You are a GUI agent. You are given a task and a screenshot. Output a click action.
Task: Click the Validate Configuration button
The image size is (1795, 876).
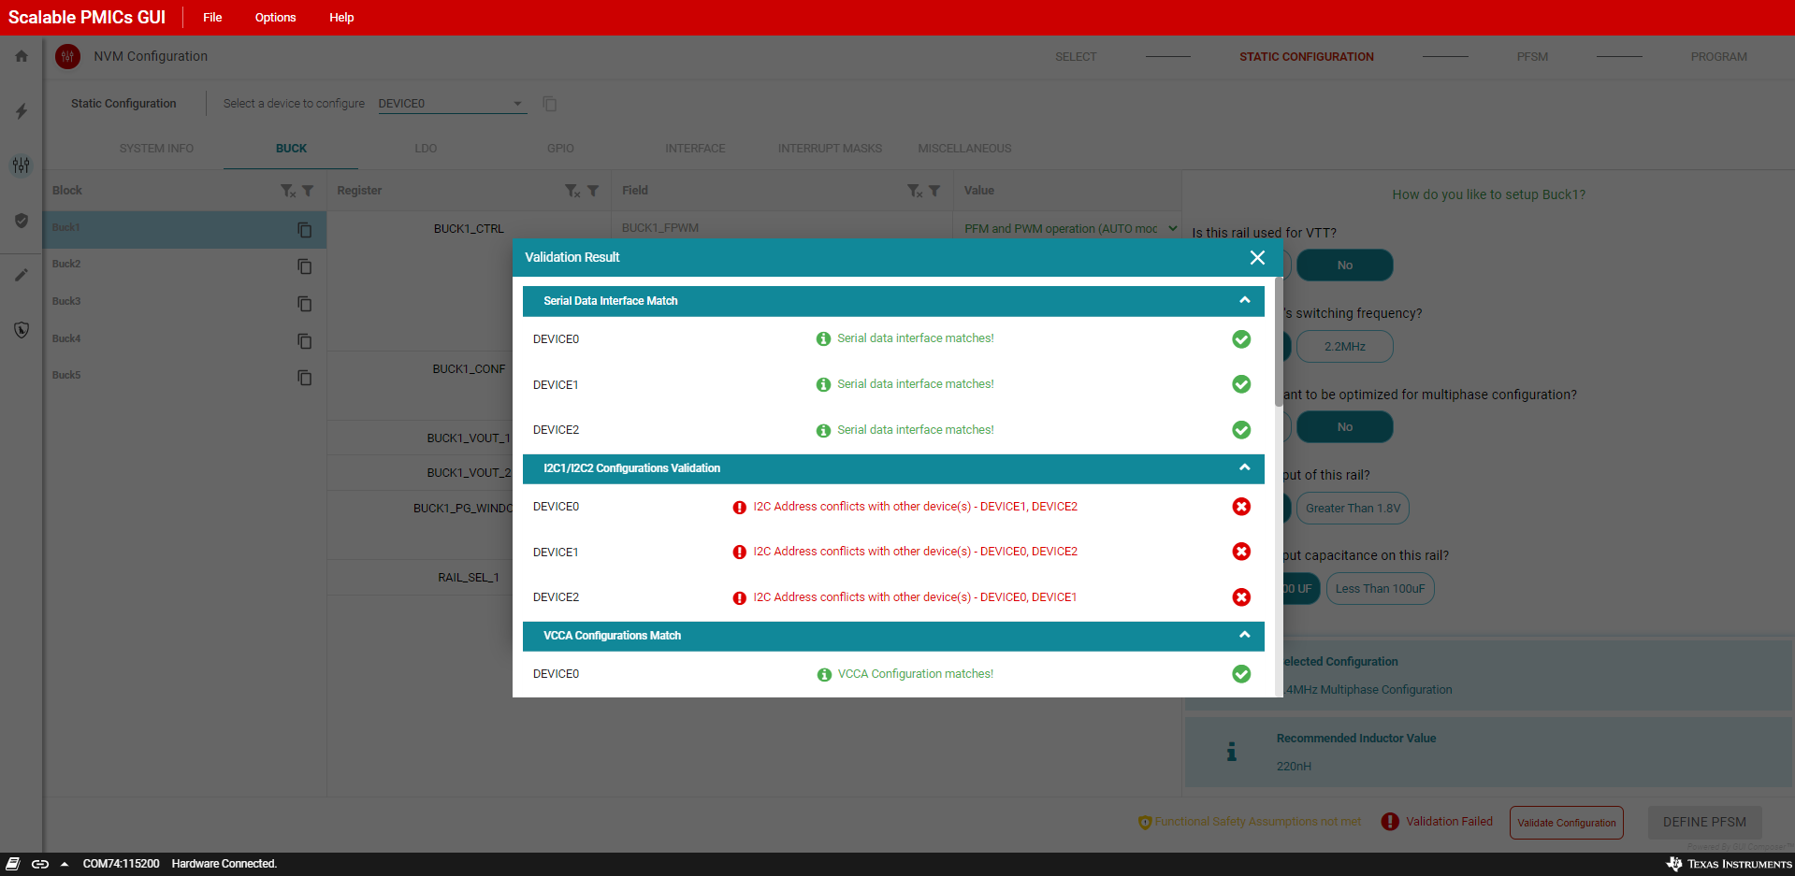point(1566,823)
